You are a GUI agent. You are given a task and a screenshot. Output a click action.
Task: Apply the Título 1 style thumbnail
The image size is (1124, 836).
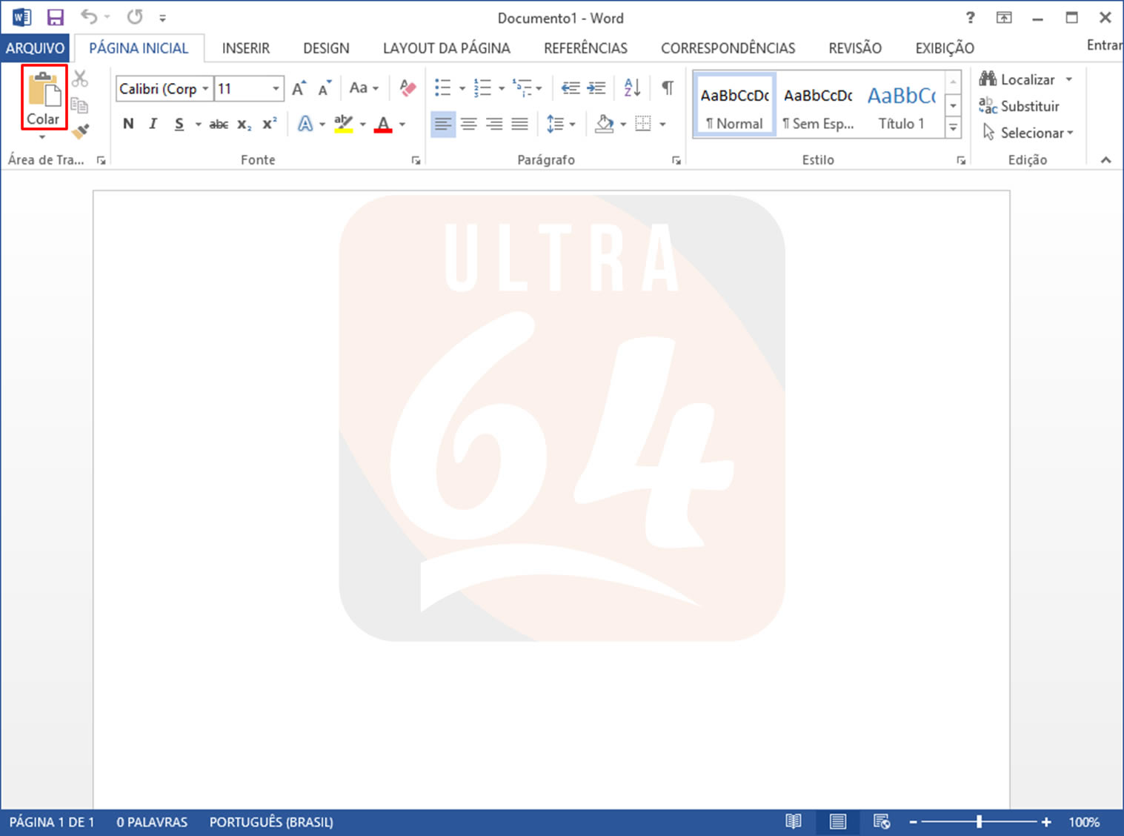[902, 106]
